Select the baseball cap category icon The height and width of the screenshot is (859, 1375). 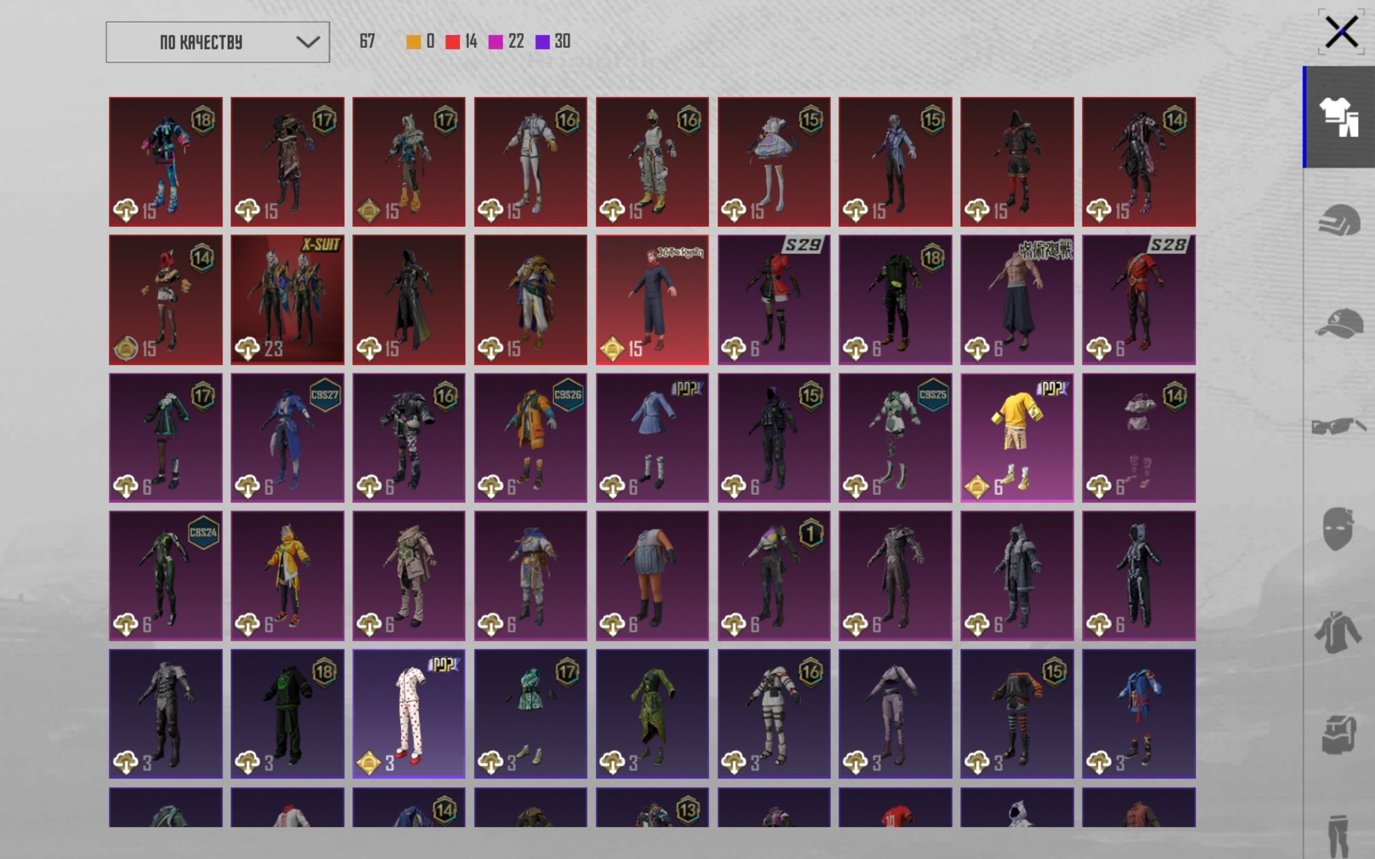1339,323
